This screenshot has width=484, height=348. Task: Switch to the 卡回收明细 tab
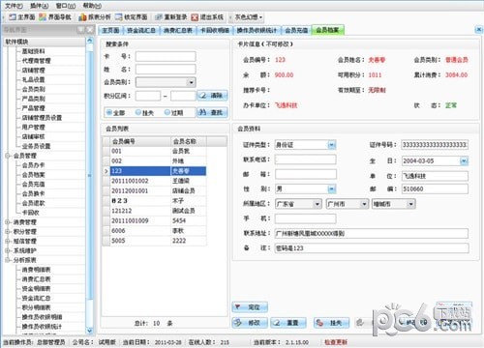click(x=215, y=30)
